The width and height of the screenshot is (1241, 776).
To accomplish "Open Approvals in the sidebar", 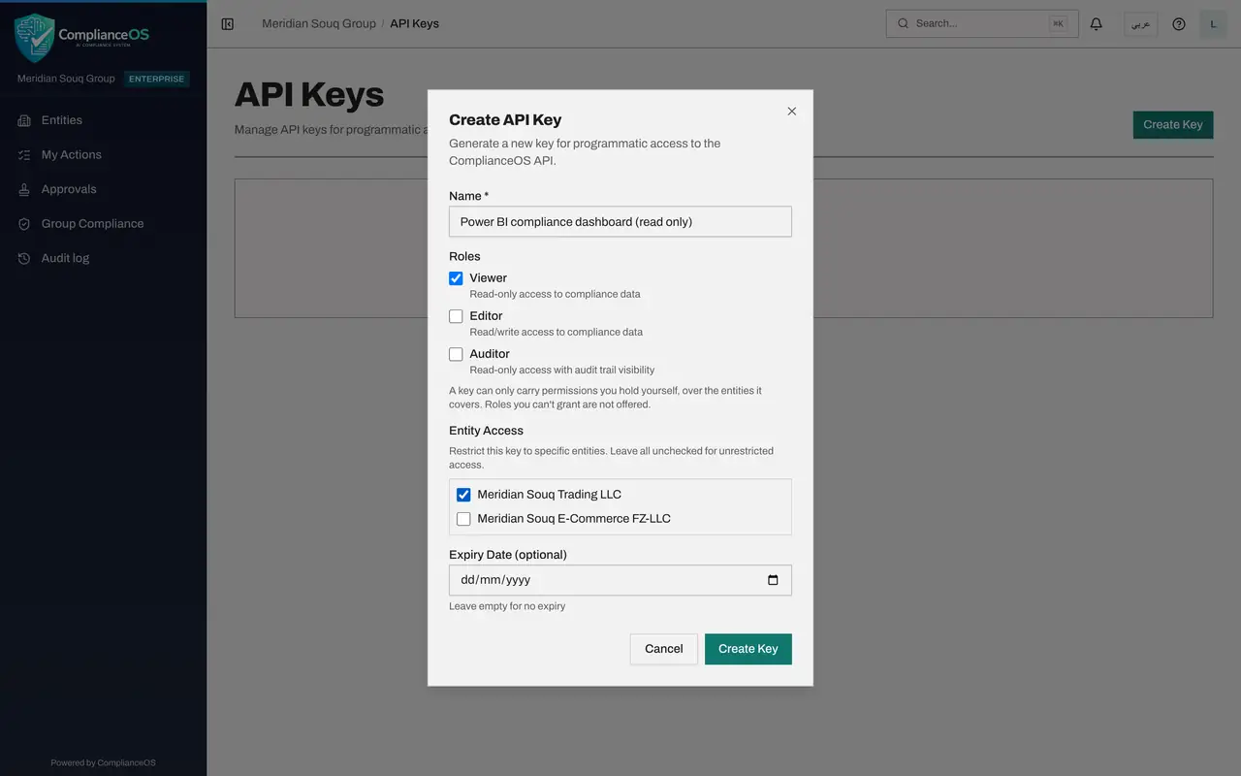I will point(103,189).
